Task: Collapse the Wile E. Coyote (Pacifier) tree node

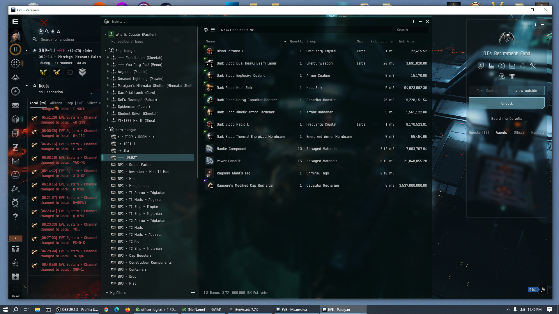Action: coord(106,34)
